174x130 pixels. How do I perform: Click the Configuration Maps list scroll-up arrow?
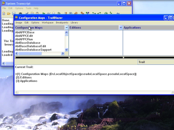click(66, 32)
